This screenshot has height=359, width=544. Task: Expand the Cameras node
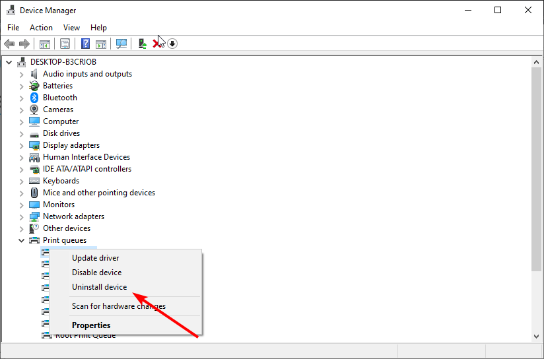click(x=22, y=110)
